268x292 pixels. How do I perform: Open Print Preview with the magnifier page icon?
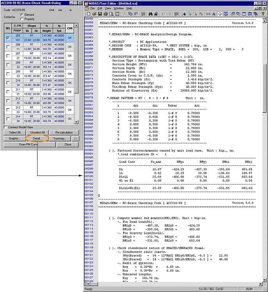click(111, 14)
